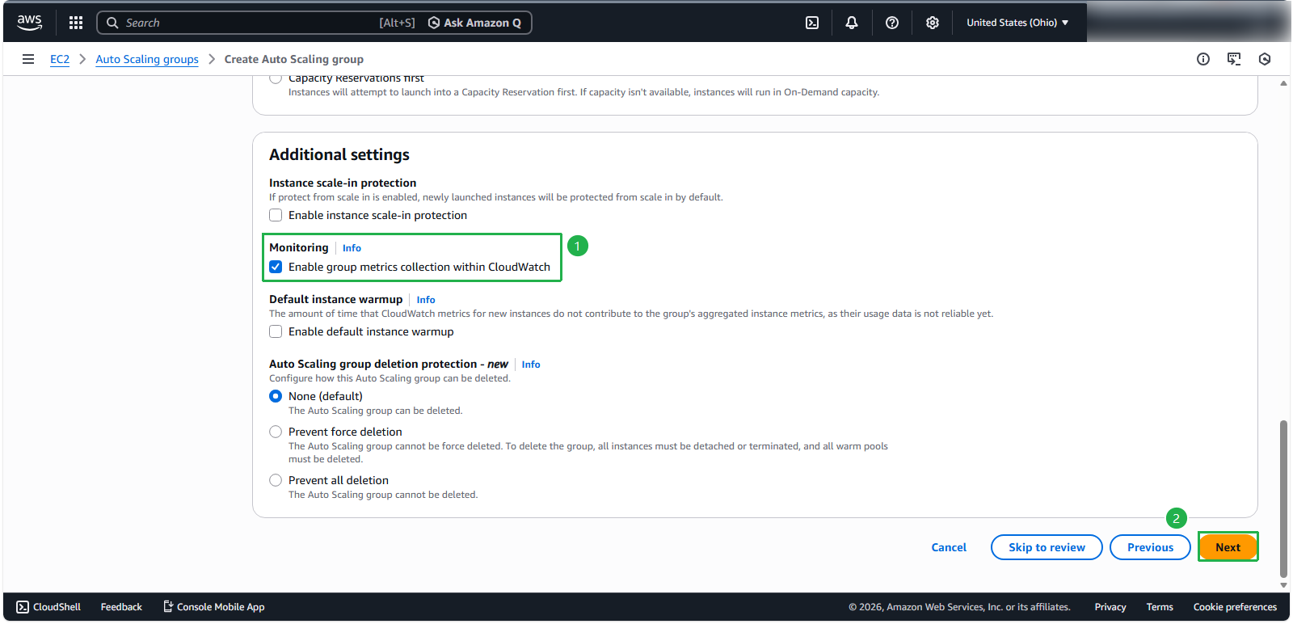Check Enable default instance warmup

click(276, 331)
